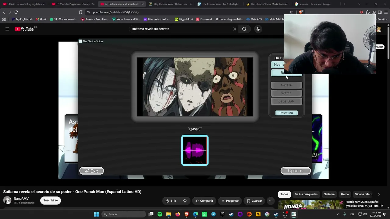Click the taskbar Buscar search box

pyautogui.click(x=123, y=214)
